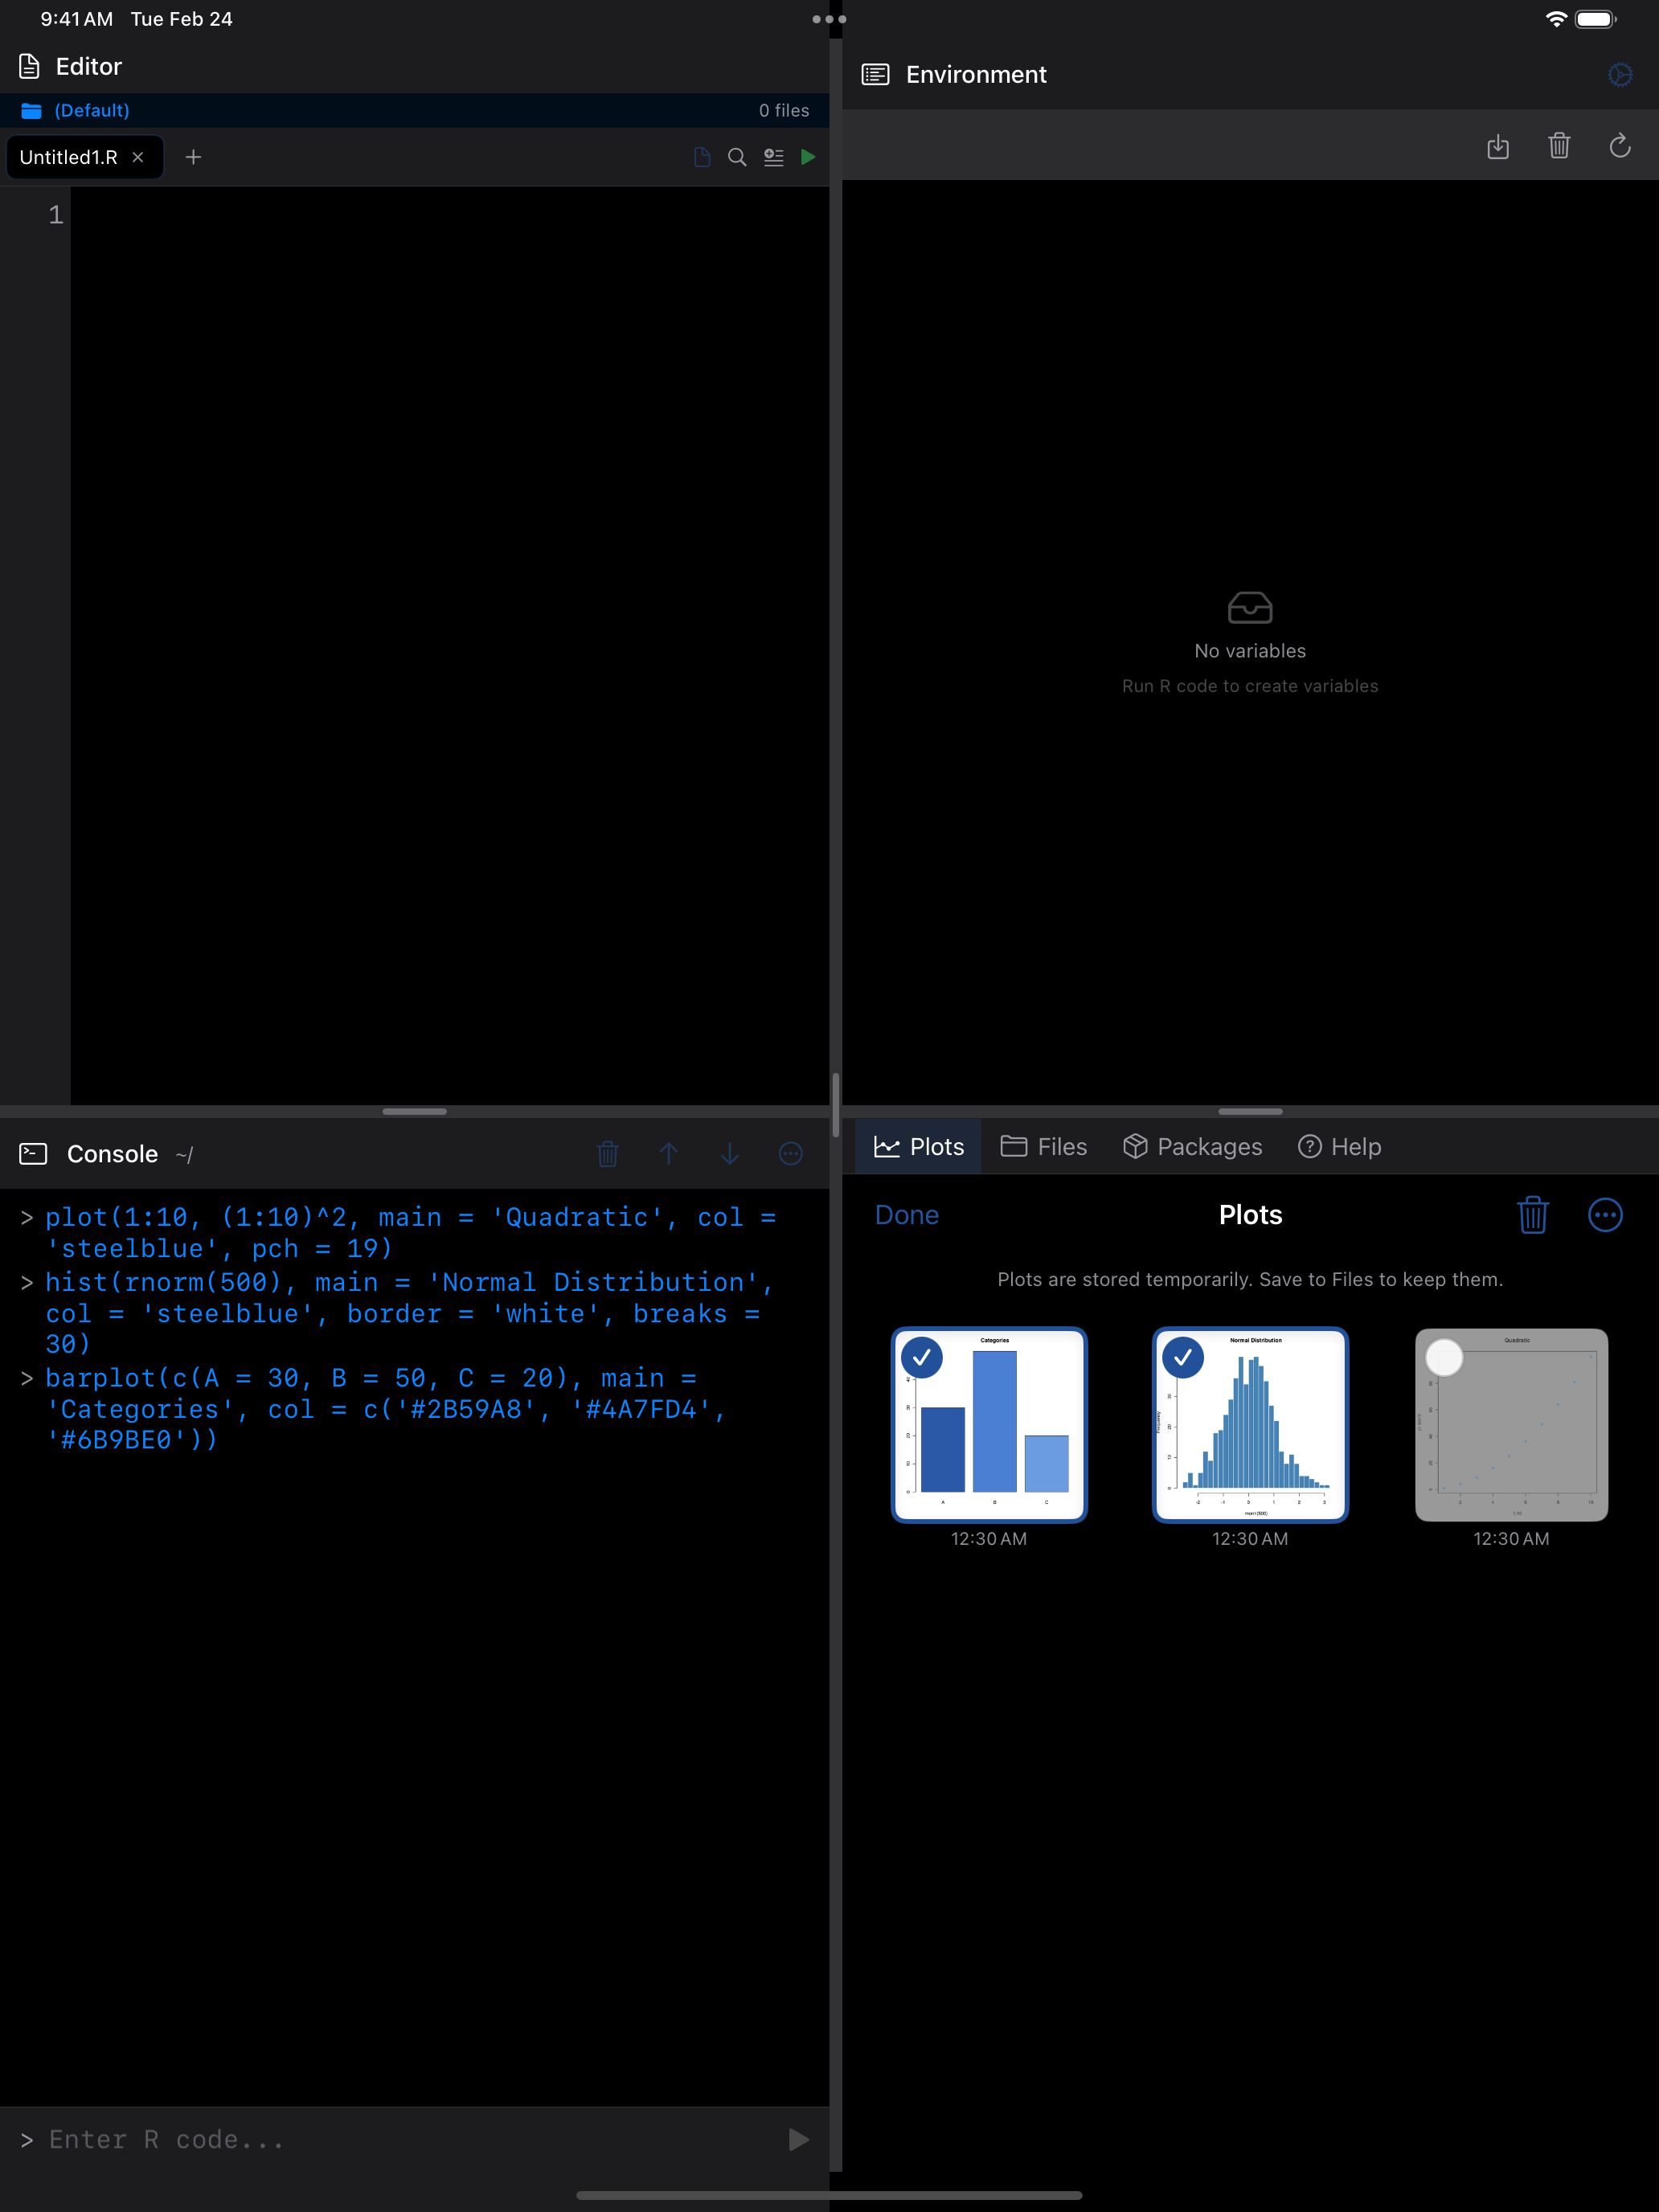Select the Quadratic plot for export

pos(1443,1357)
